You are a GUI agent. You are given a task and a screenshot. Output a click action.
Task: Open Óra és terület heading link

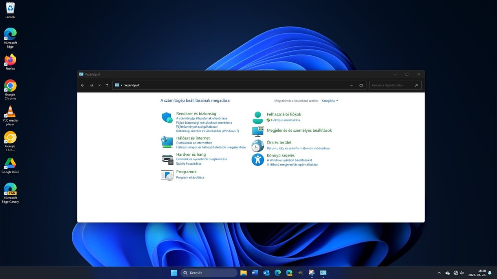coord(279,143)
